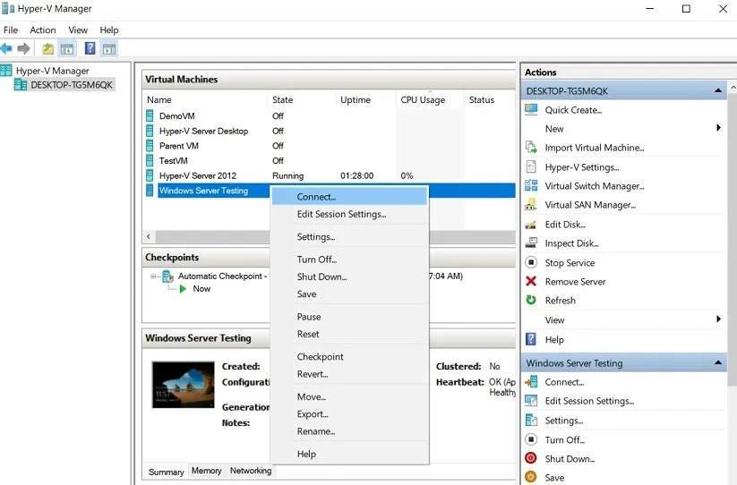The height and width of the screenshot is (485, 737).
Task: Click the Quick Create icon in Actions
Action: click(531, 110)
